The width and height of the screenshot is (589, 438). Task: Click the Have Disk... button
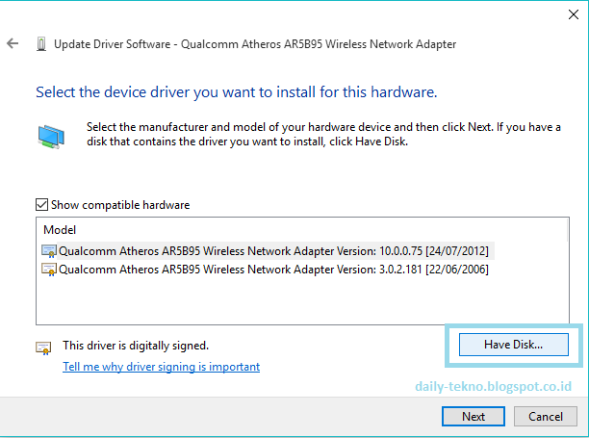point(514,345)
